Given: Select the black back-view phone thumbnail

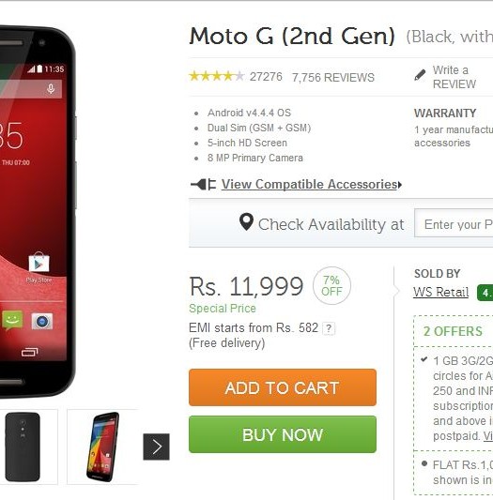Looking at the screenshot, I should coord(23,447).
